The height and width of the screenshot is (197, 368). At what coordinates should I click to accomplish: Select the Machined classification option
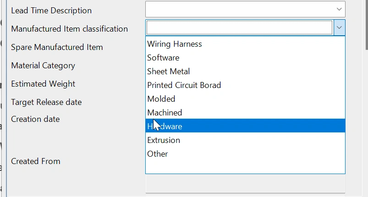(x=165, y=113)
